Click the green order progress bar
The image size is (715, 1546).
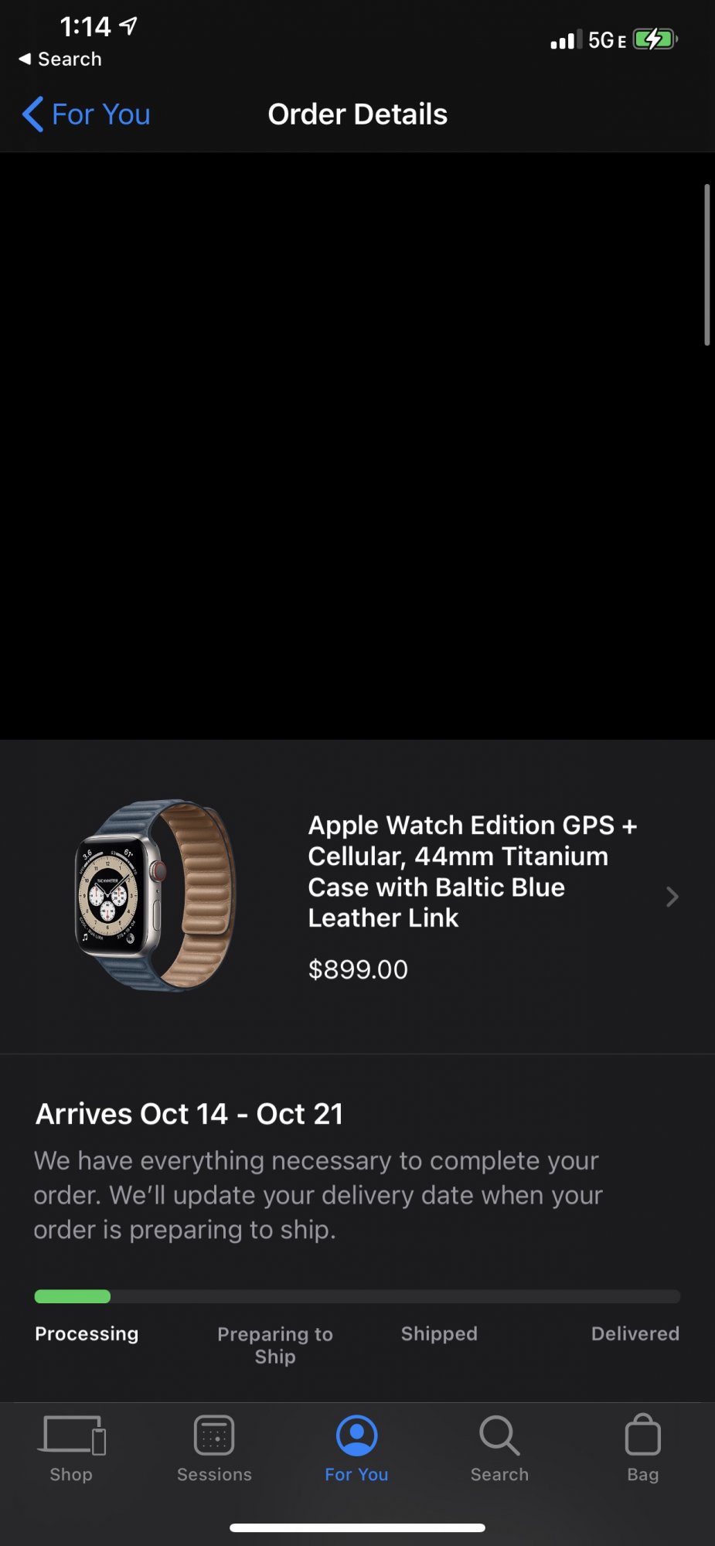coord(73,1296)
